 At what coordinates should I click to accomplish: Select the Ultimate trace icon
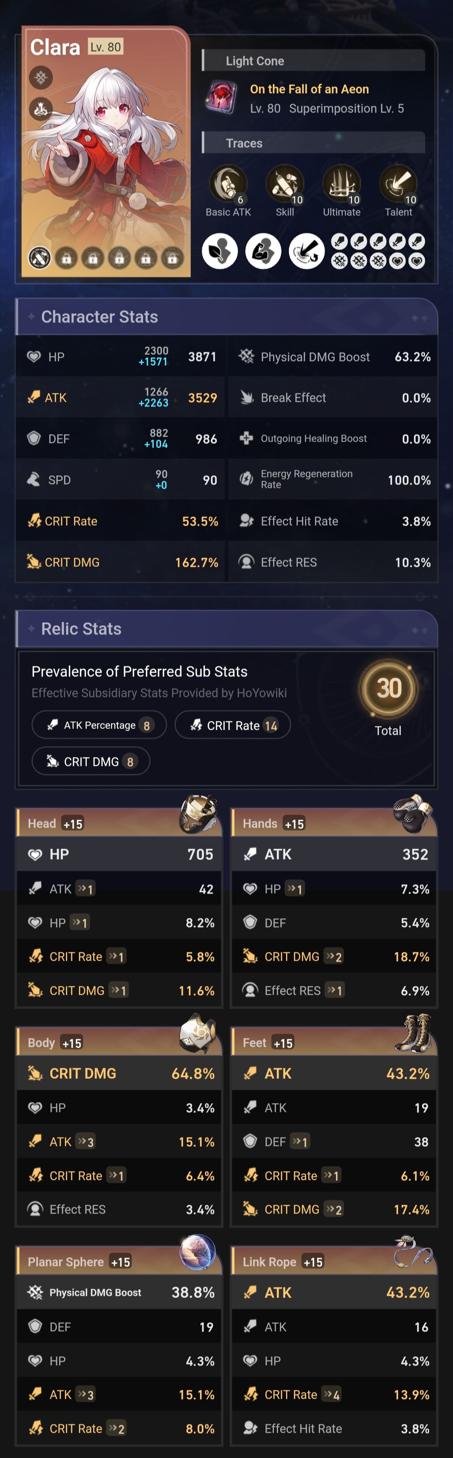(x=341, y=183)
